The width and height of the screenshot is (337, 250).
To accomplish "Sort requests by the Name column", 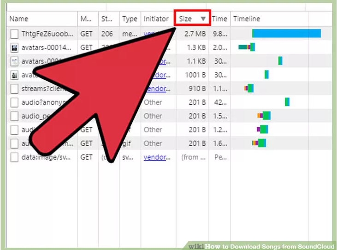I will (19, 19).
